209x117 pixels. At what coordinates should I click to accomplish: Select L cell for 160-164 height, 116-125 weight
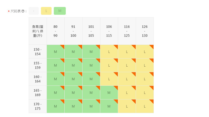127,79
